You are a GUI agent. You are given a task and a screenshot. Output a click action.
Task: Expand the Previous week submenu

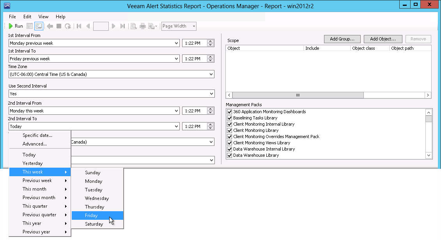tap(40, 180)
